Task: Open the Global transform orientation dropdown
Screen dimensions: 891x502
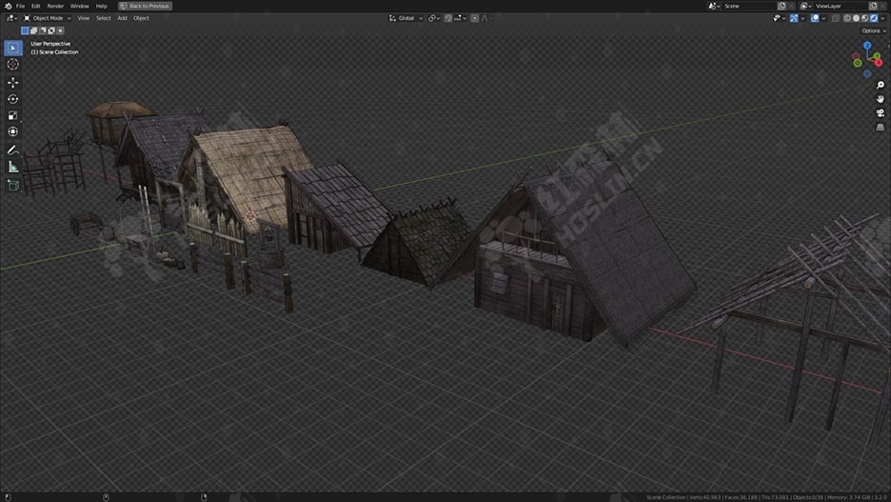Action: tap(406, 18)
